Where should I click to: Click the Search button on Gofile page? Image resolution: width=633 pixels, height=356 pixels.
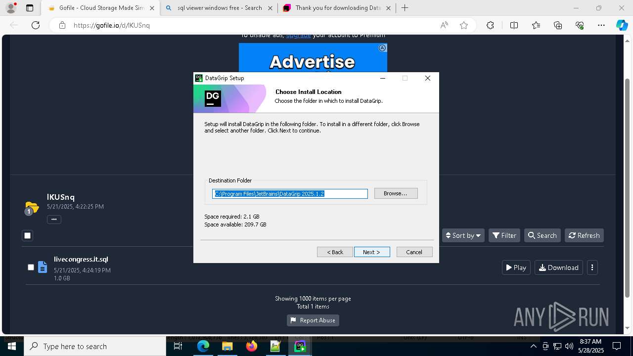point(542,235)
